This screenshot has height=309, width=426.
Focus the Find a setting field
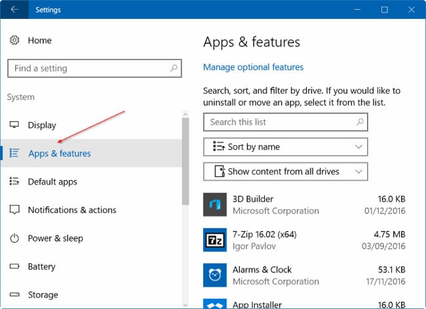(x=94, y=68)
